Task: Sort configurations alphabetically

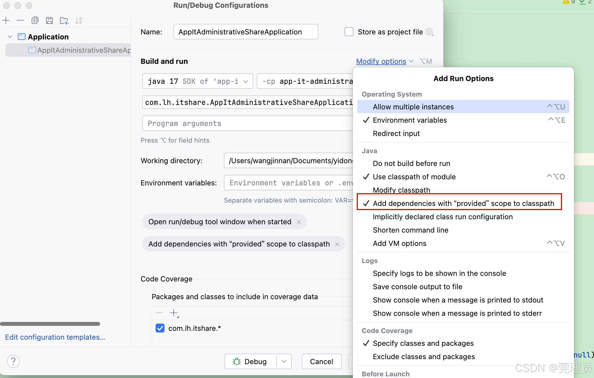Action: 78,20
